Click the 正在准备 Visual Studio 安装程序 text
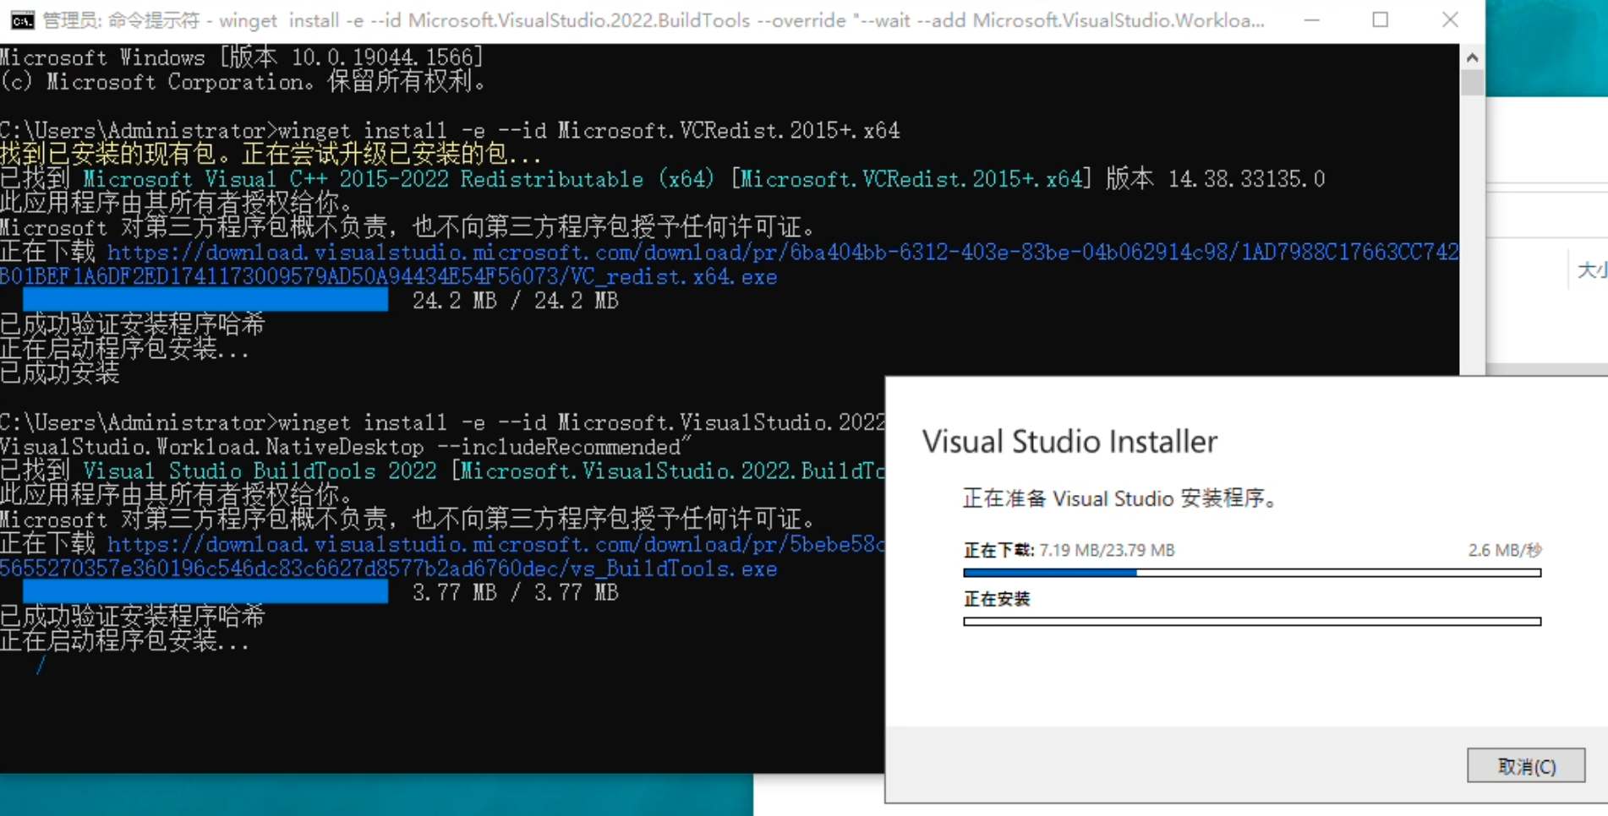The width and height of the screenshot is (1608, 816). pyautogui.click(x=1120, y=498)
